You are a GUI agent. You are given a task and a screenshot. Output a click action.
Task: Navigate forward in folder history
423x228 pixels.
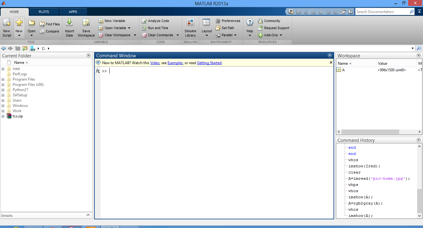(11, 48)
